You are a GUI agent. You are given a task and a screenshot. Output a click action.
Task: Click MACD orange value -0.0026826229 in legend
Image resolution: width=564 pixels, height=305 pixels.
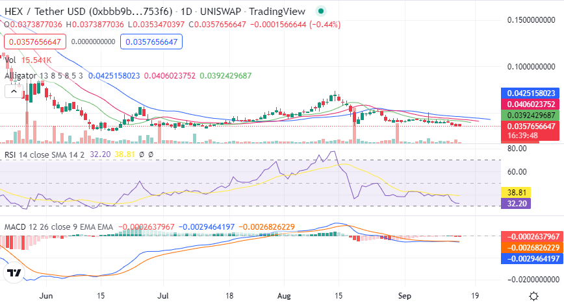266,227
